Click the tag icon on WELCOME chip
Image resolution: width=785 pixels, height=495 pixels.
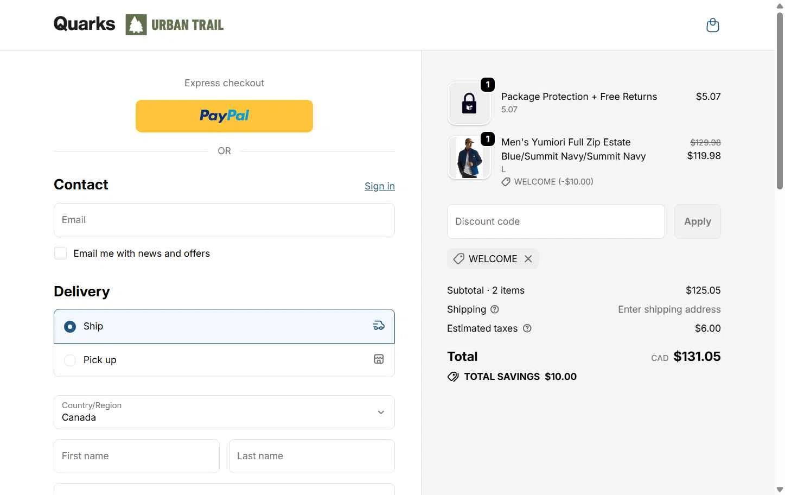pyautogui.click(x=458, y=259)
